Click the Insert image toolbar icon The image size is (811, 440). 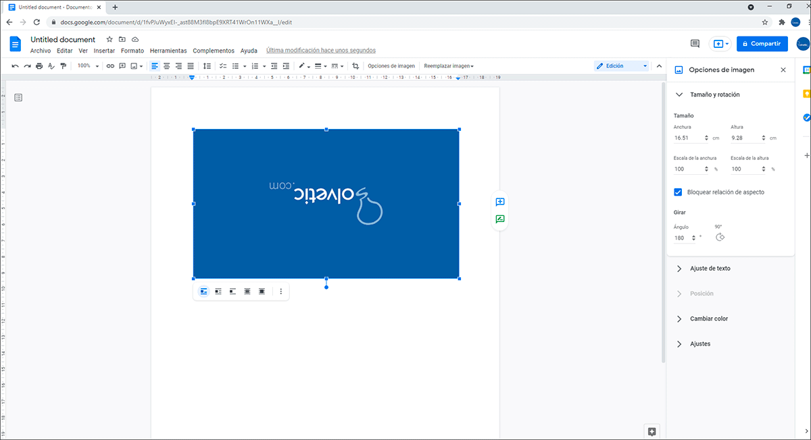[134, 66]
